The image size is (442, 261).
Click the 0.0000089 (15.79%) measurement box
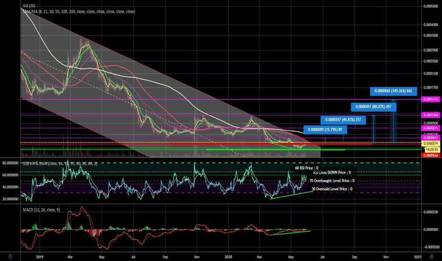tap(325, 130)
